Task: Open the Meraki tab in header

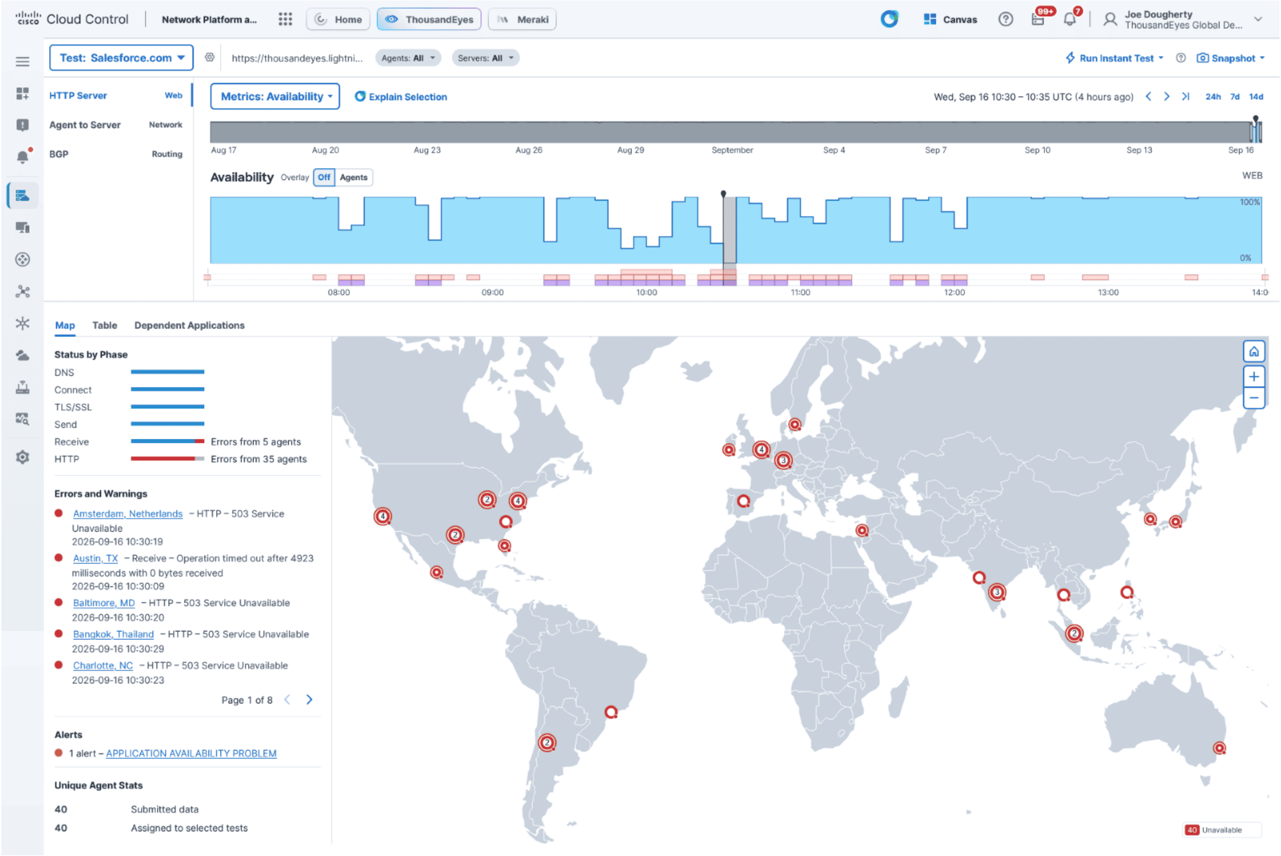Action: click(522, 19)
